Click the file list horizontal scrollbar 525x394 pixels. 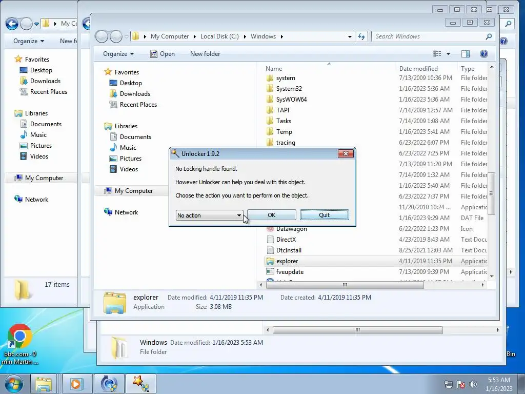coord(345,285)
